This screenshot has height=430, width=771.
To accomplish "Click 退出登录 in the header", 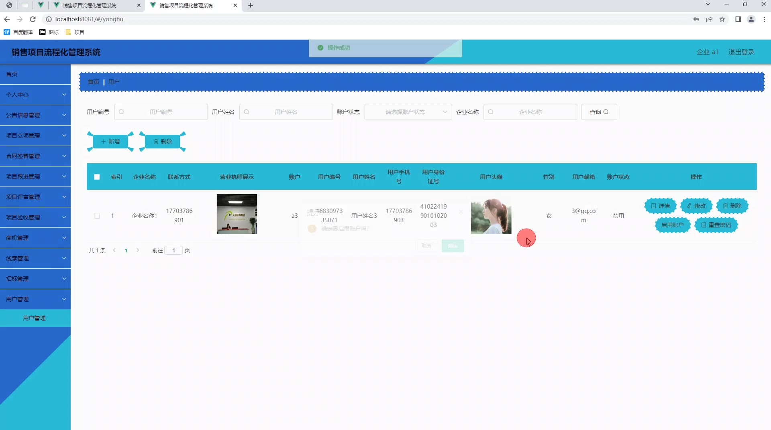I will click(741, 52).
